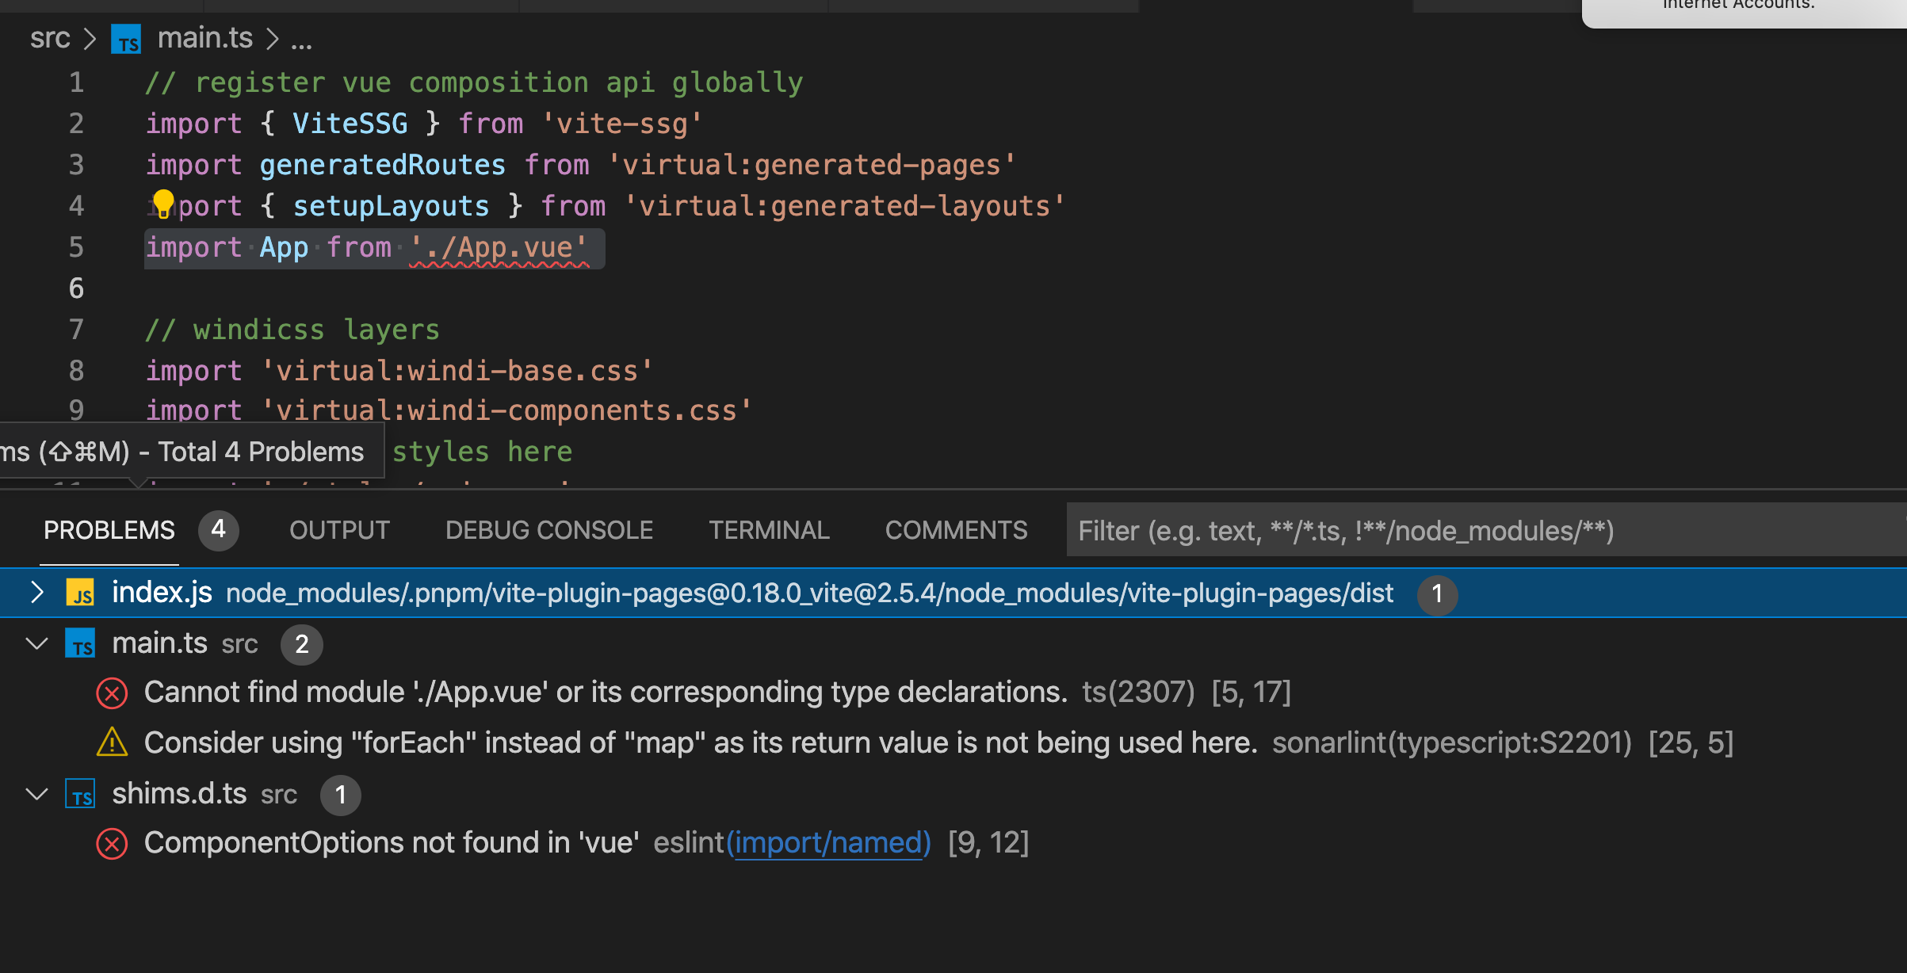Image resolution: width=1907 pixels, height=973 pixels.
Task: Select the Consider using forEach warning row
Action: click(x=953, y=742)
